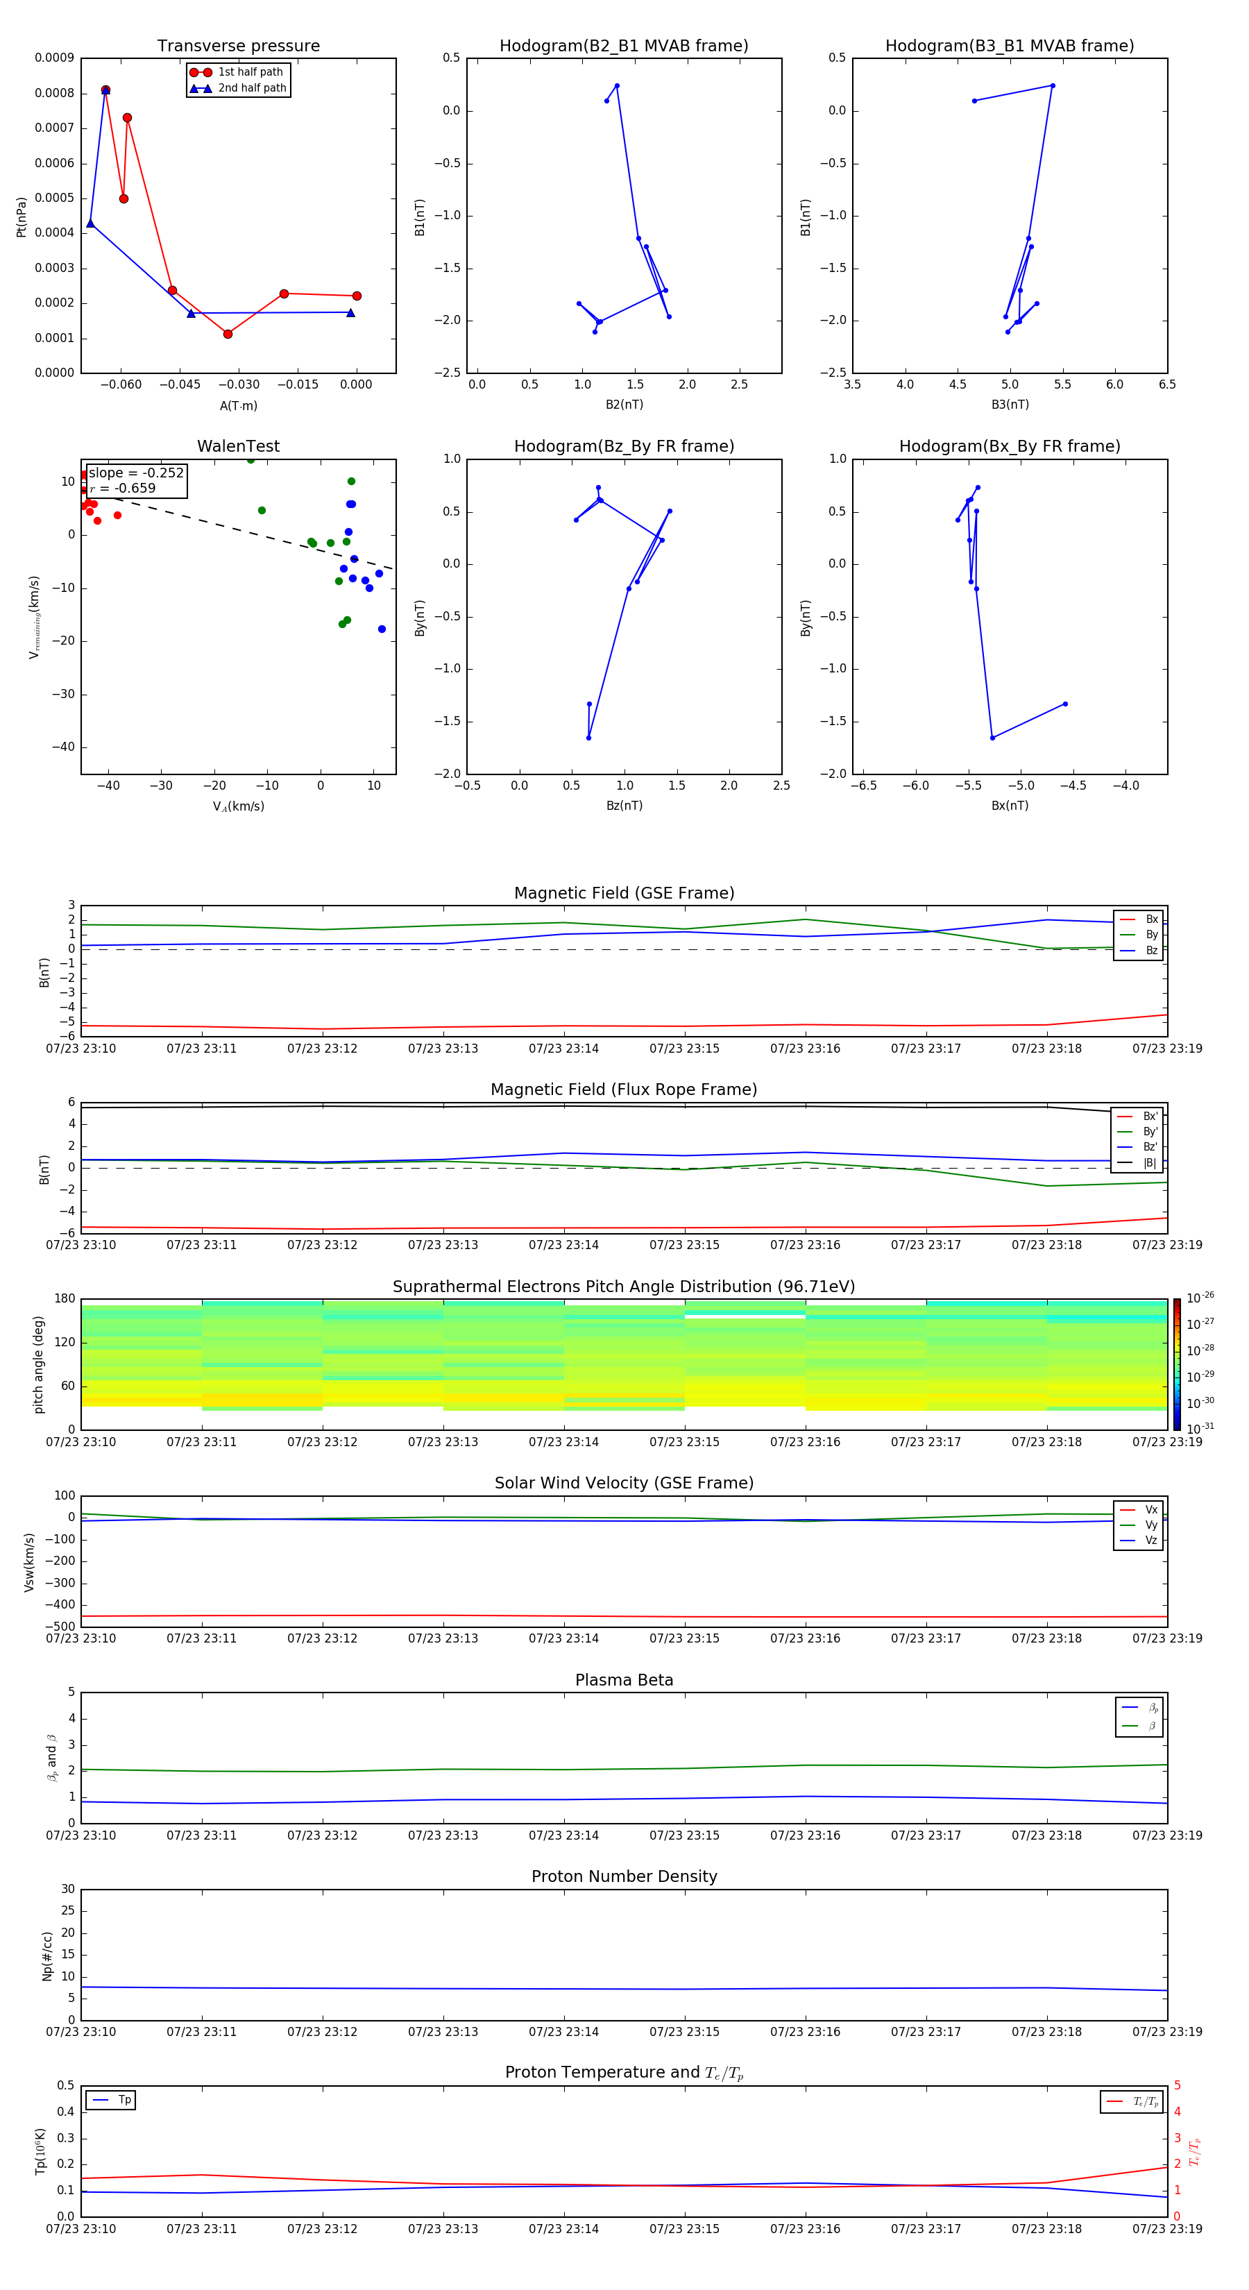1249x2290 pixels.
Task: Click "07/23 23:19" tick under Proton Temperature panel
Action: (x=1166, y=2229)
